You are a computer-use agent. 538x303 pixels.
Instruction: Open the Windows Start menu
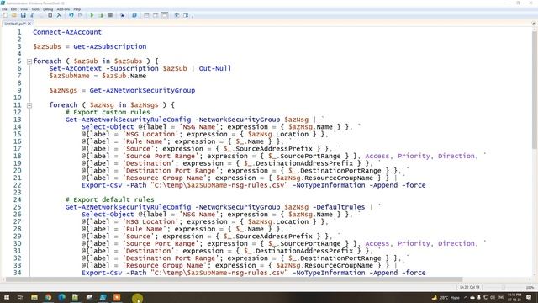[6, 297]
